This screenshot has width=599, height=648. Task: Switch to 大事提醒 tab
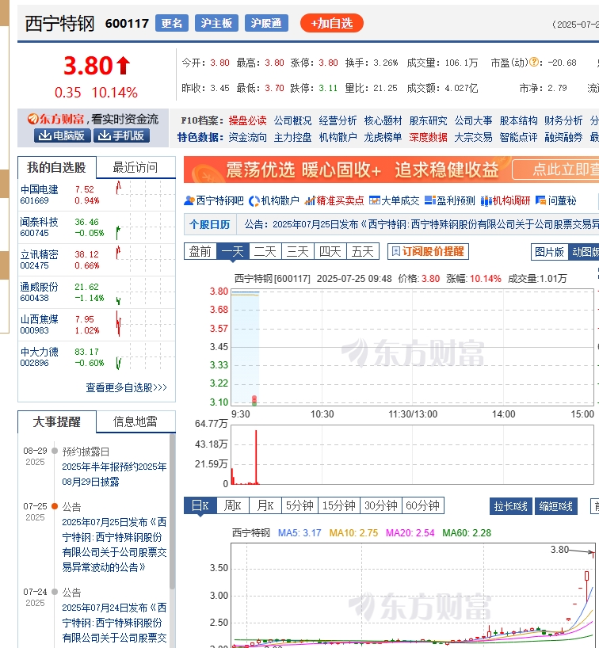(x=56, y=422)
